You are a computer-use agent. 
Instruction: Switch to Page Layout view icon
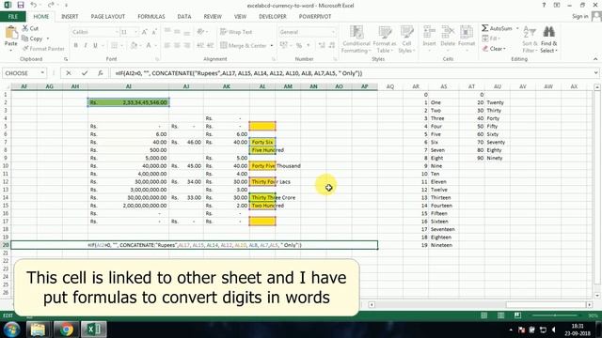(x=500, y=315)
